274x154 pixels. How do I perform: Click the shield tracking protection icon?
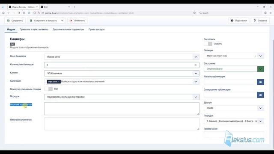(x=35, y=13)
